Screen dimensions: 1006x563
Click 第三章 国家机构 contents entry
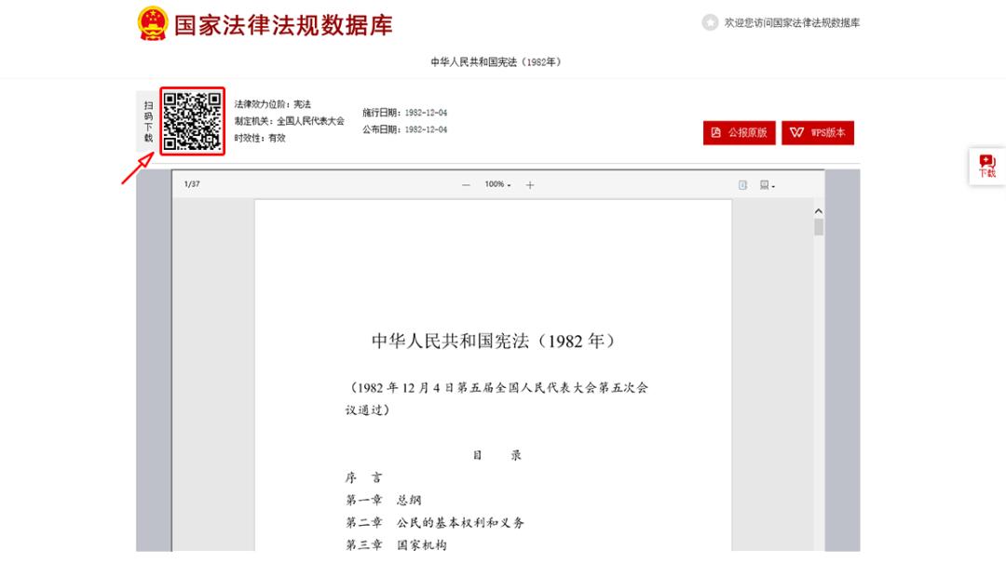click(x=396, y=545)
